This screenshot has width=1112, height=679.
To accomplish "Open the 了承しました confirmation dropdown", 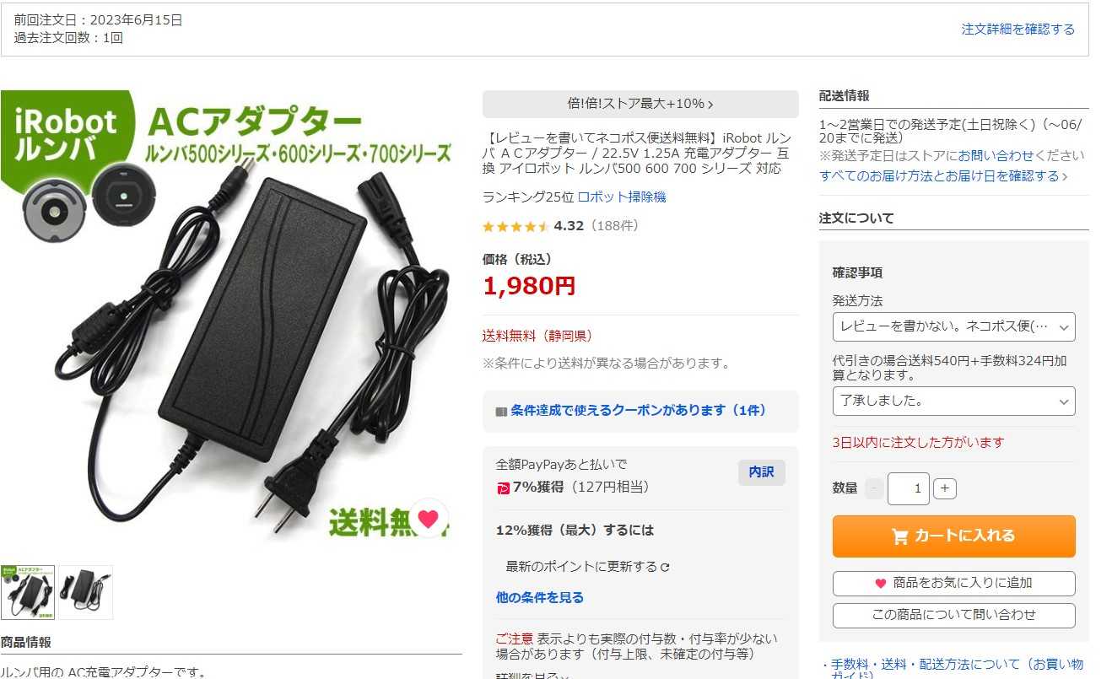I will coord(953,401).
